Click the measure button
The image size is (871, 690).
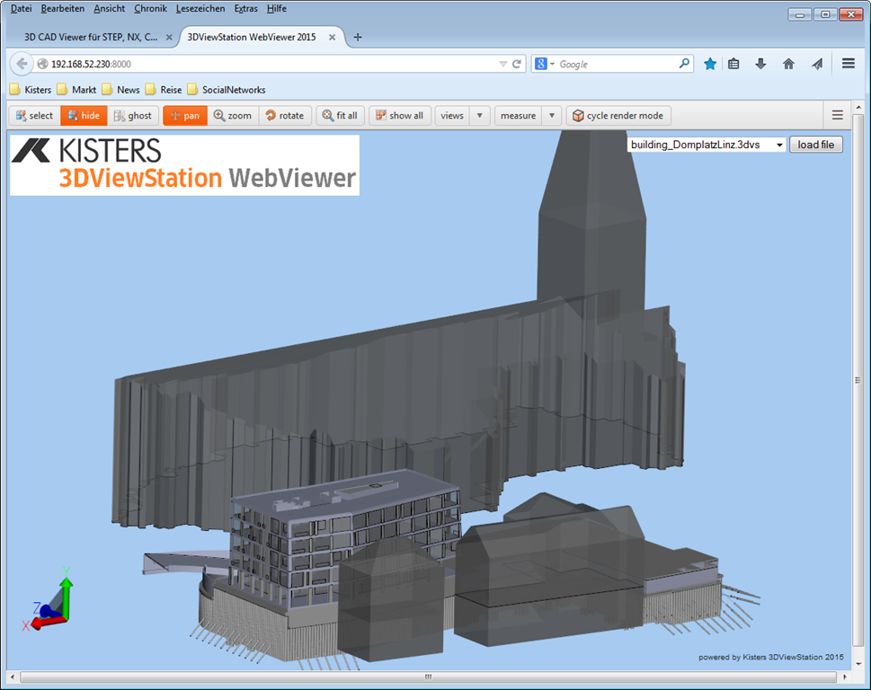(x=519, y=116)
